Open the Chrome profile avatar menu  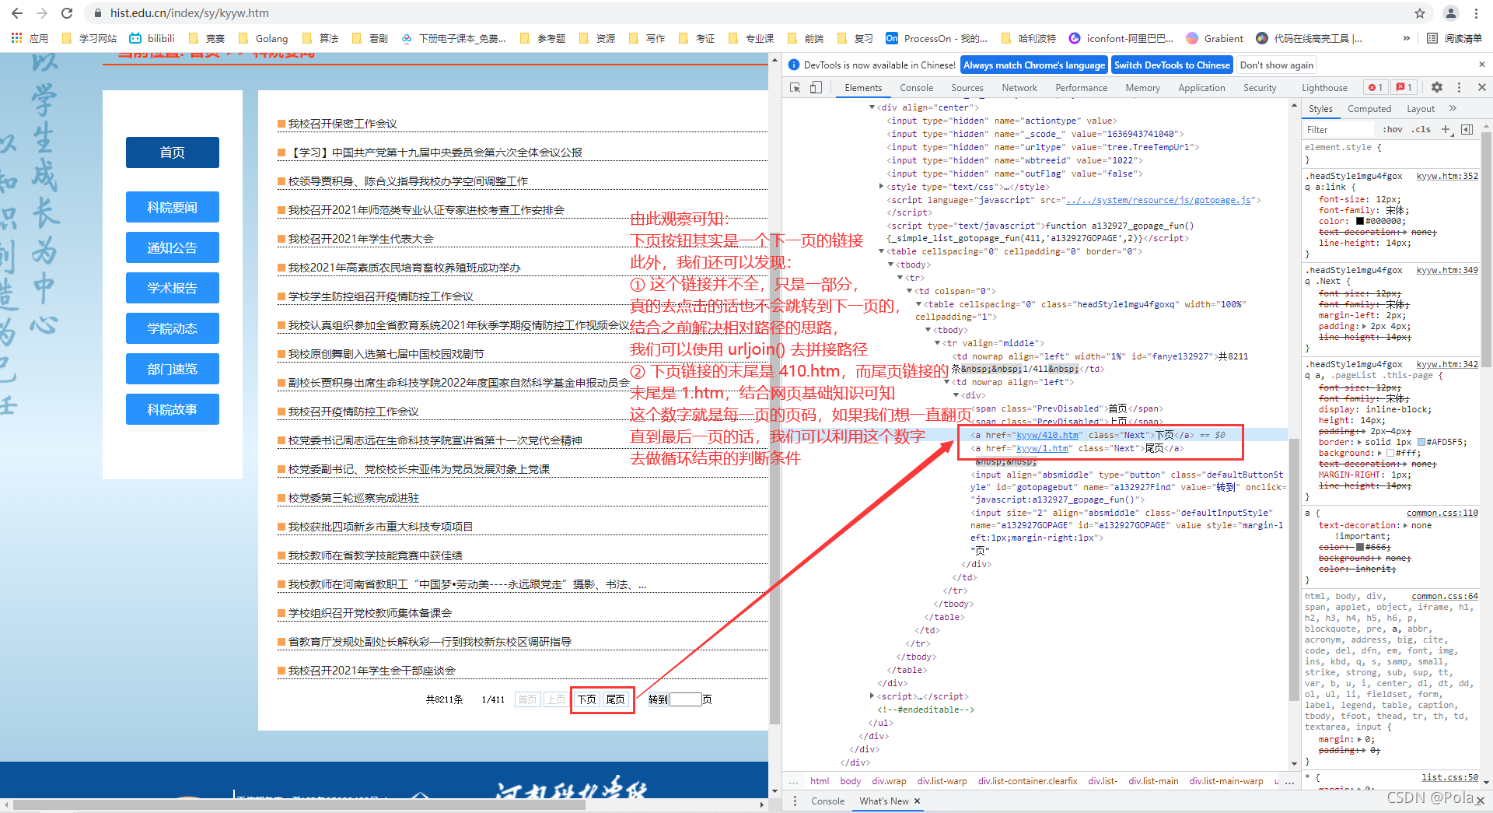click(x=1451, y=13)
